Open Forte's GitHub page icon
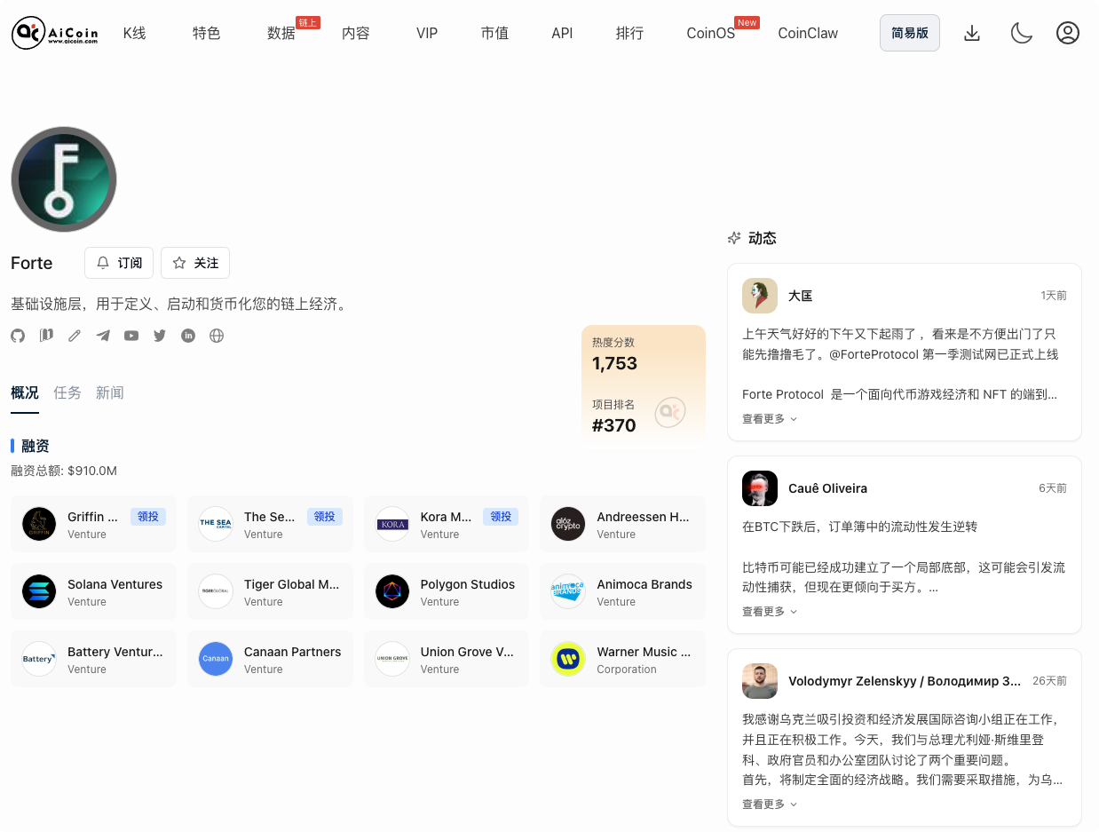 pos(18,336)
